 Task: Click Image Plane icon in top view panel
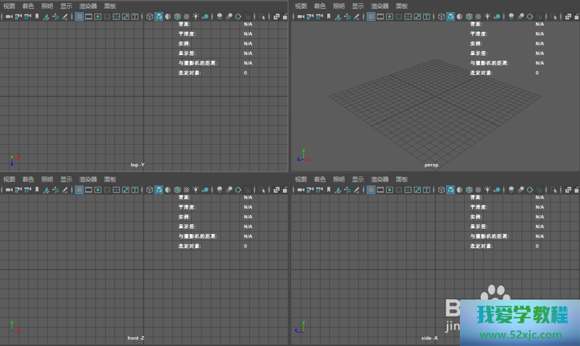coord(46,16)
